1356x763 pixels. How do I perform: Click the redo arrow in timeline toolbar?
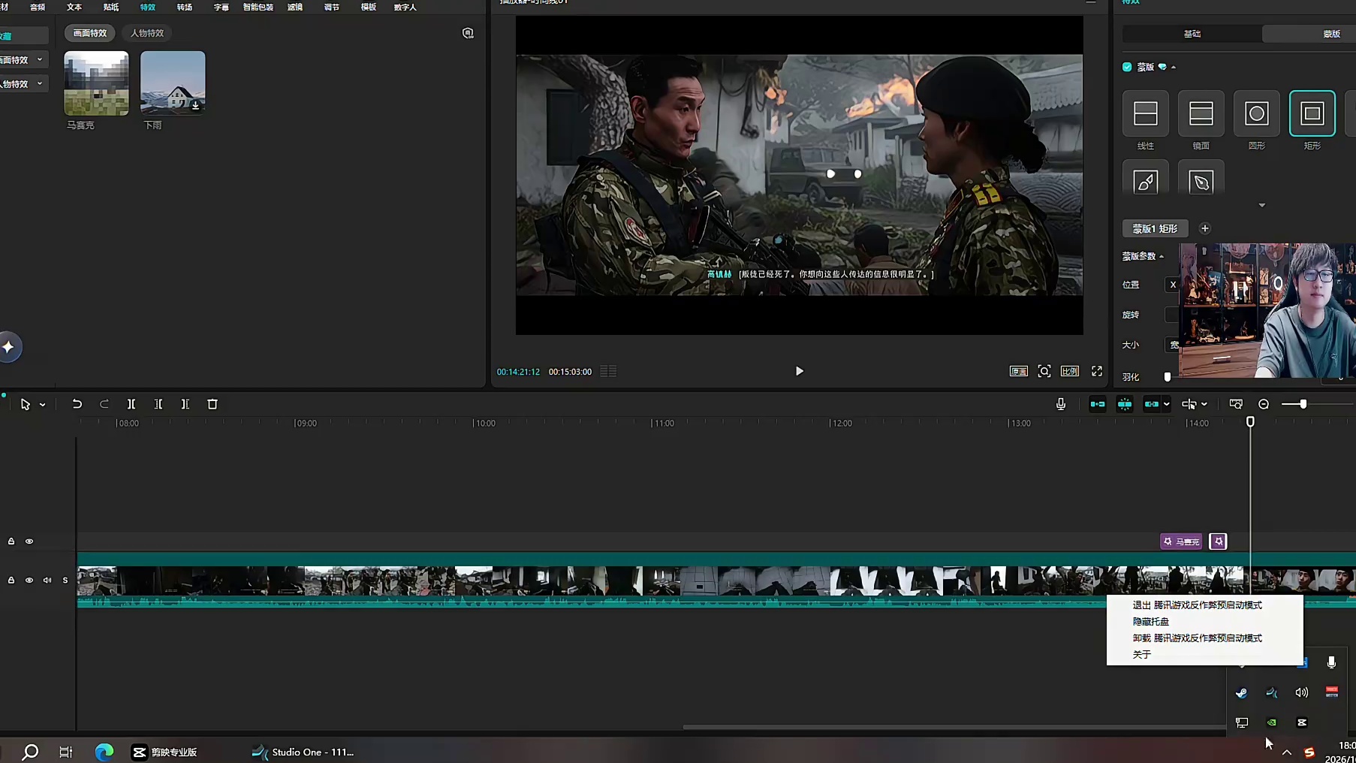pos(104,404)
